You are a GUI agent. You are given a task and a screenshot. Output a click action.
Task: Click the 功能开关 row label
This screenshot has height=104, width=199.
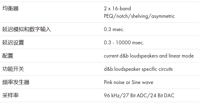point(13,69)
